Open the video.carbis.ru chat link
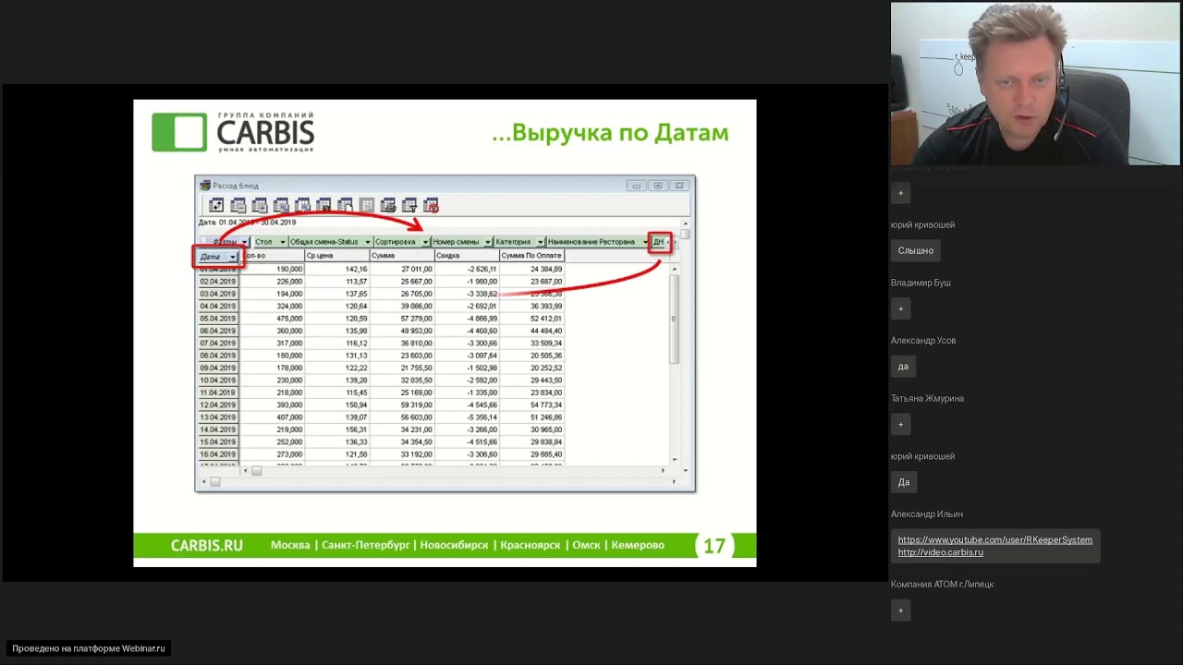 pyautogui.click(x=941, y=552)
